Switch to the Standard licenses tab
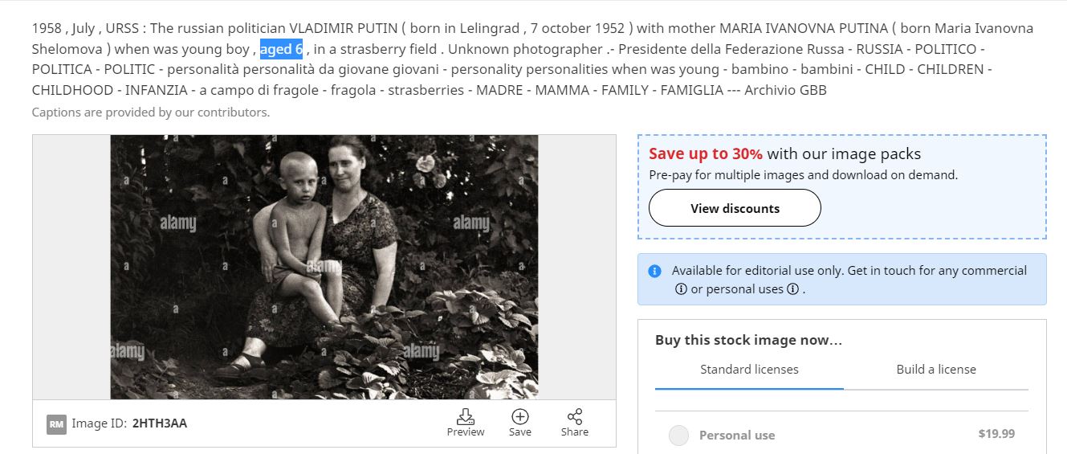The image size is (1067, 454). click(x=749, y=370)
